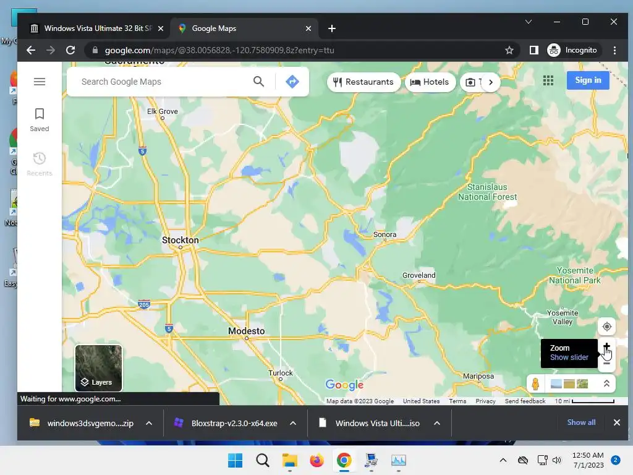Zoom out with the minus button
Image resolution: width=633 pixels, height=475 pixels.
click(606, 363)
